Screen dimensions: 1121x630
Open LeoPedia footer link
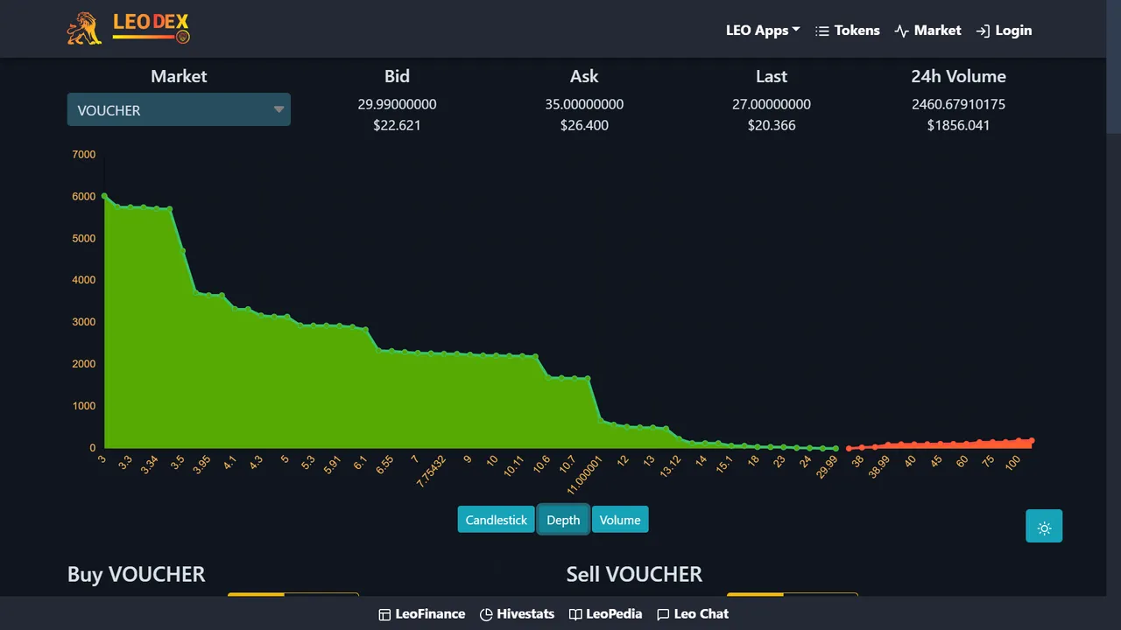pos(605,614)
